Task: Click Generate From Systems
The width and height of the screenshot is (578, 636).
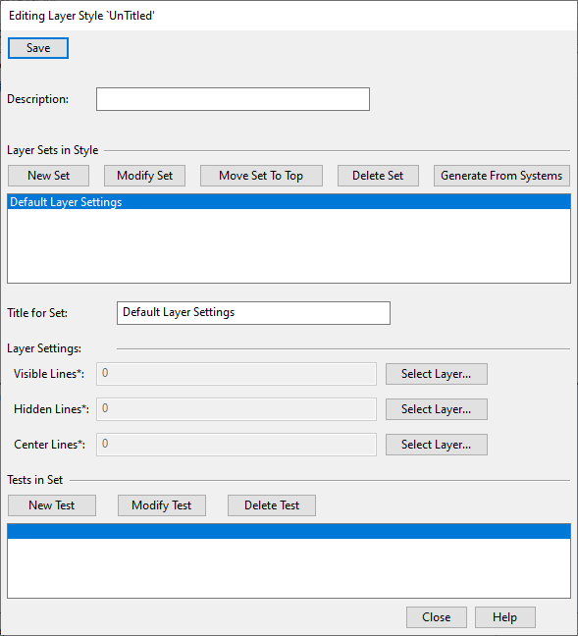Action: (501, 176)
